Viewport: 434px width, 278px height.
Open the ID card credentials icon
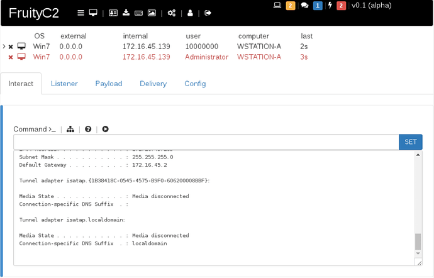click(x=113, y=13)
